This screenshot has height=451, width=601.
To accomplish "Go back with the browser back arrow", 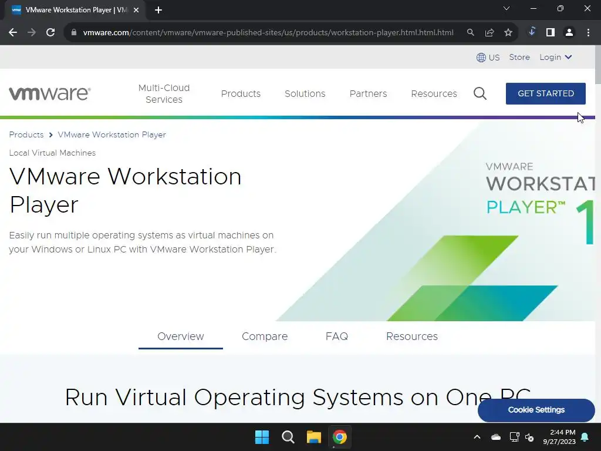I will click(x=13, y=33).
